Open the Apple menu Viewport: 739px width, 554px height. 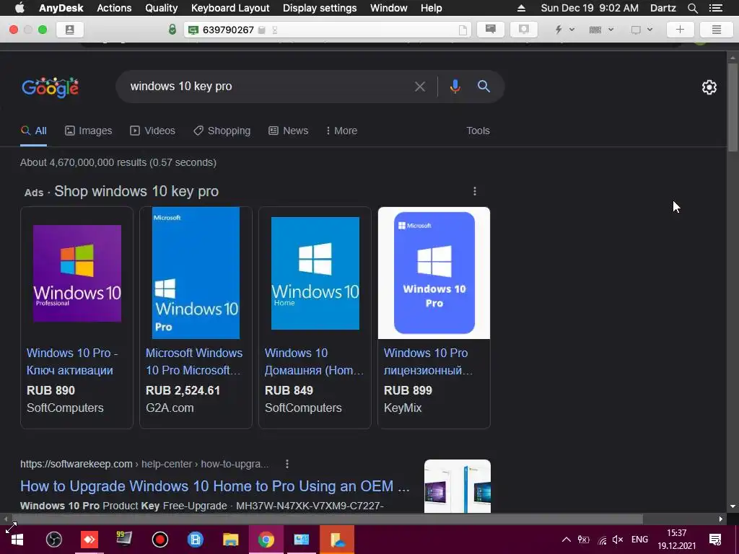(x=19, y=7)
